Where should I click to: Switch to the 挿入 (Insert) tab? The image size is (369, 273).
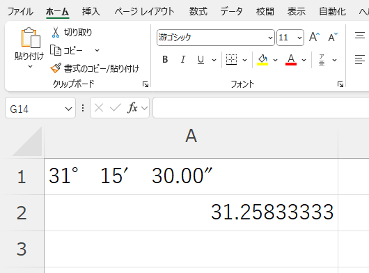point(91,11)
